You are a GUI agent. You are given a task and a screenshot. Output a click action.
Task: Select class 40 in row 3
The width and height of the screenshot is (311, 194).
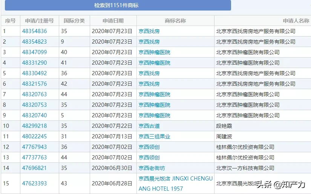pos(64,52)
